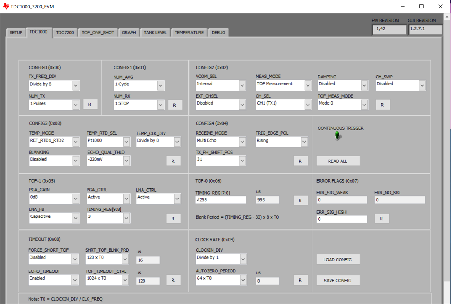Image resolution: width=451 pixels, height=304 pixels.
Task: Click the R button in CONFIG0
Action: point(90,104)
